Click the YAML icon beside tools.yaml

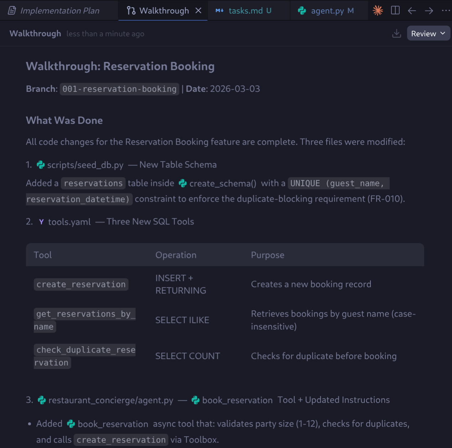point(41,222)
